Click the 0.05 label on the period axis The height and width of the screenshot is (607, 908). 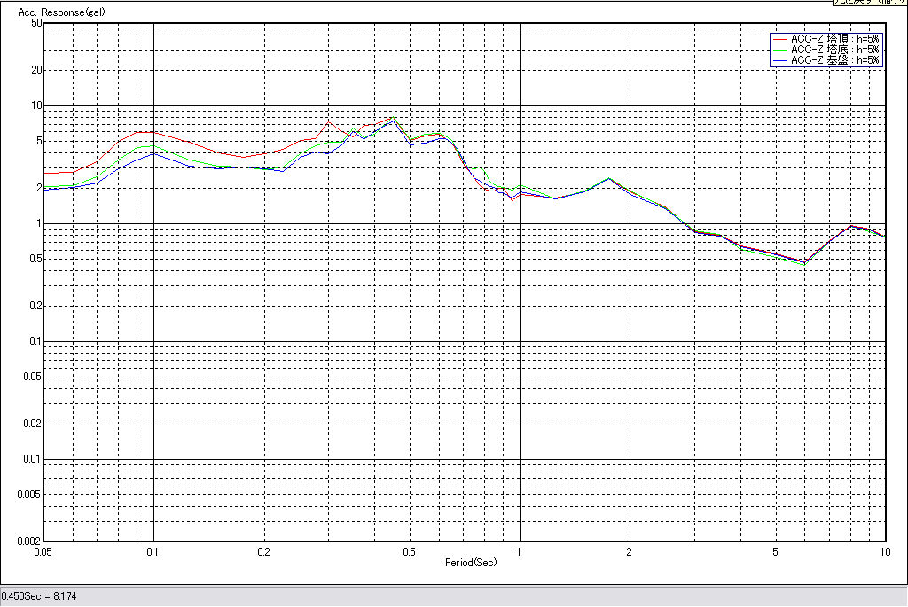pyautogui.click(x=43, y=551)
